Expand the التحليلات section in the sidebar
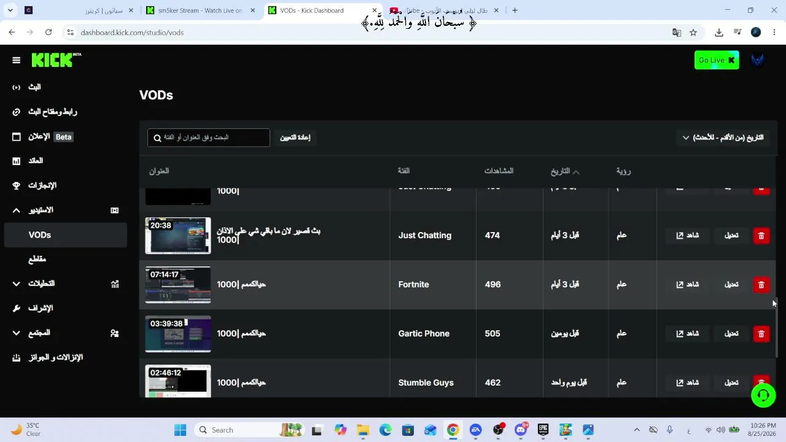This screenshot has height=442, width=786. pyautogui.click(x=17, y=284)
